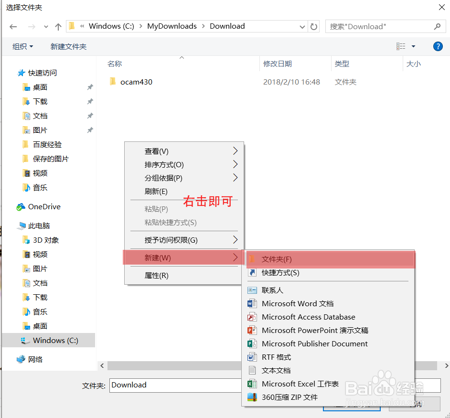The image size is (450, 418).
Task: Click the 新建文件夹 button
Action: 67,46
